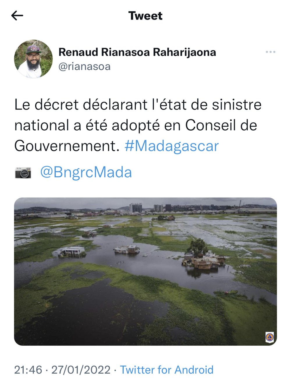Open the flooded landscape photo
Viewport: 291px width, 383px height.
[x=145, y=272]
